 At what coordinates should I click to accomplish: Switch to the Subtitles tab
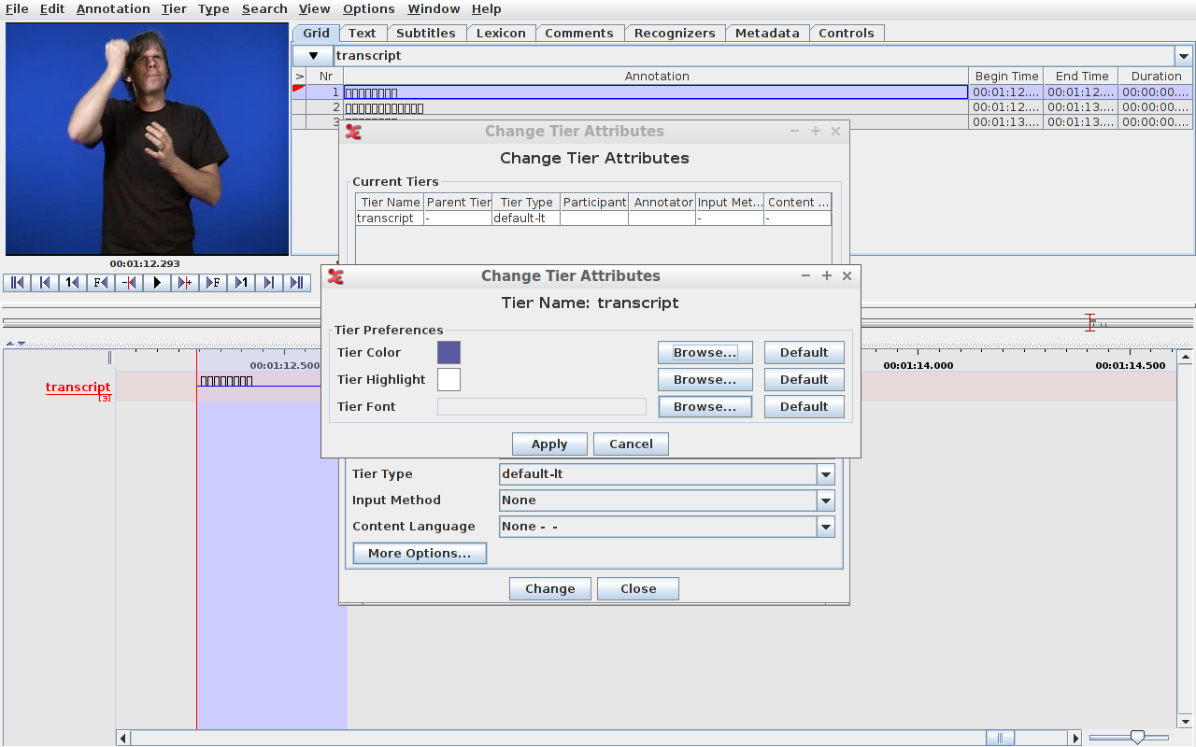(426, 33)
